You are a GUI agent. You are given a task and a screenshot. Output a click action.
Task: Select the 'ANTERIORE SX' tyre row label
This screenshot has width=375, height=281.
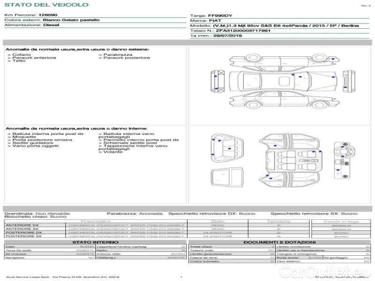click(x=22, y=229)
